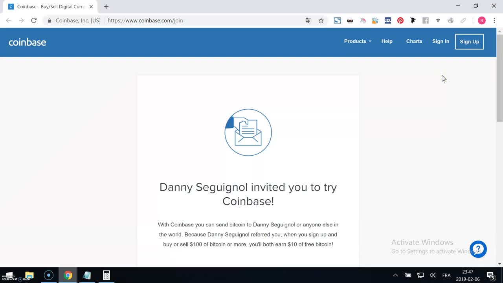Open the Chrome three-dot menu
The width and height of the screenshot is (503, 283).
tap(494, 20)
